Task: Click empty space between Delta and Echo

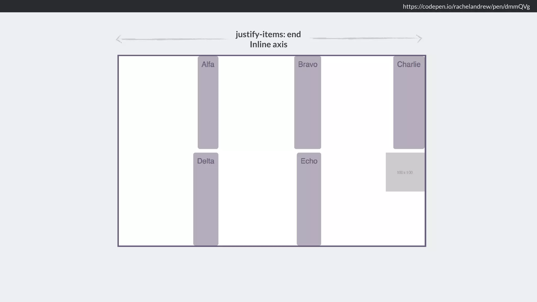Action: point(257,199)
